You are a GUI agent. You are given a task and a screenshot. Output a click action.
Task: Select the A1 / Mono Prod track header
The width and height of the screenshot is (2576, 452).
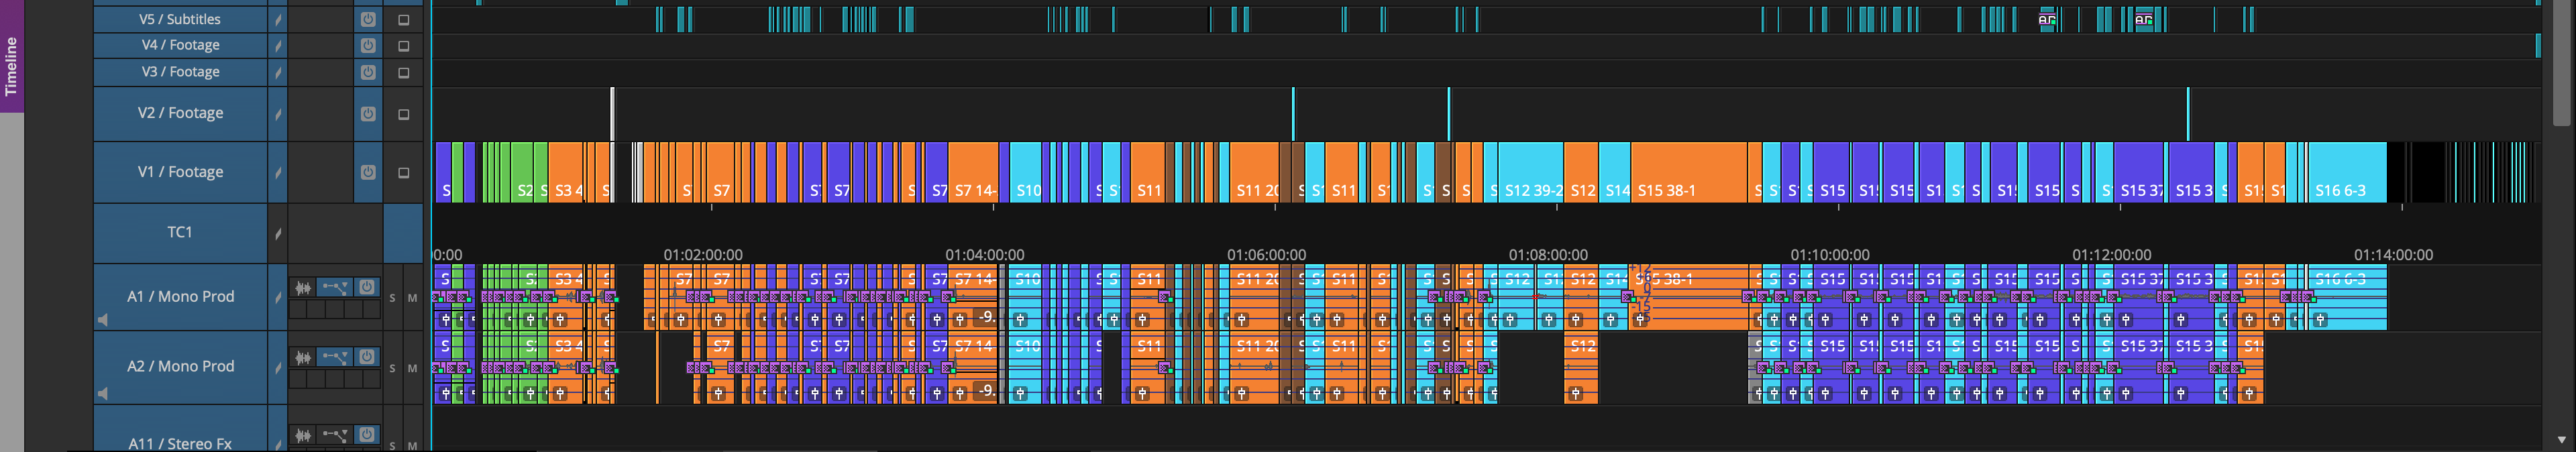(x=180, y=297)
